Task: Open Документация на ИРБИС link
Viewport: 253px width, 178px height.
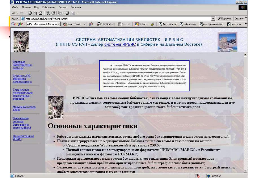Action: (23, 137)
